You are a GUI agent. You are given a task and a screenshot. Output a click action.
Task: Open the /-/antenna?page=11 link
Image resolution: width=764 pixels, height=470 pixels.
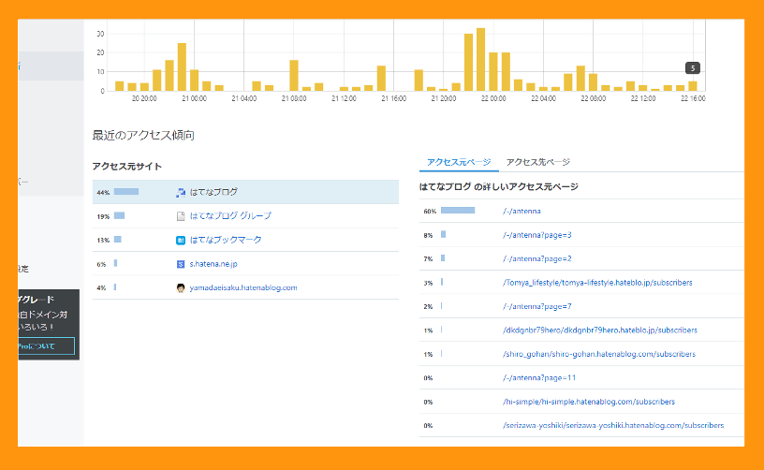point(539,378)
